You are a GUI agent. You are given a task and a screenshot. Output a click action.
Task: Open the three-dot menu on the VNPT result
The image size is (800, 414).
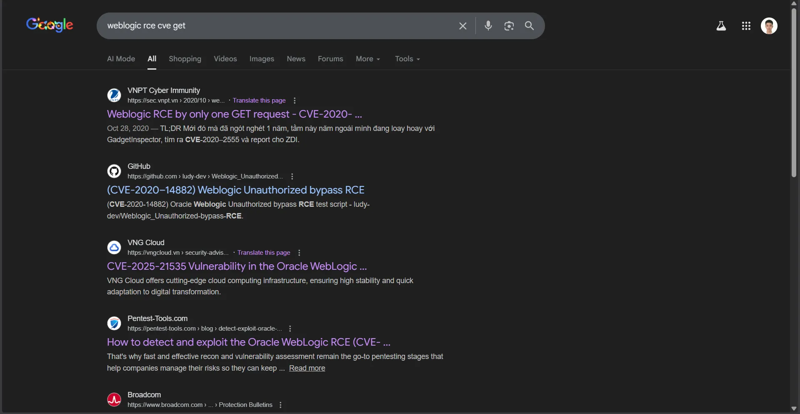[294, 100]
